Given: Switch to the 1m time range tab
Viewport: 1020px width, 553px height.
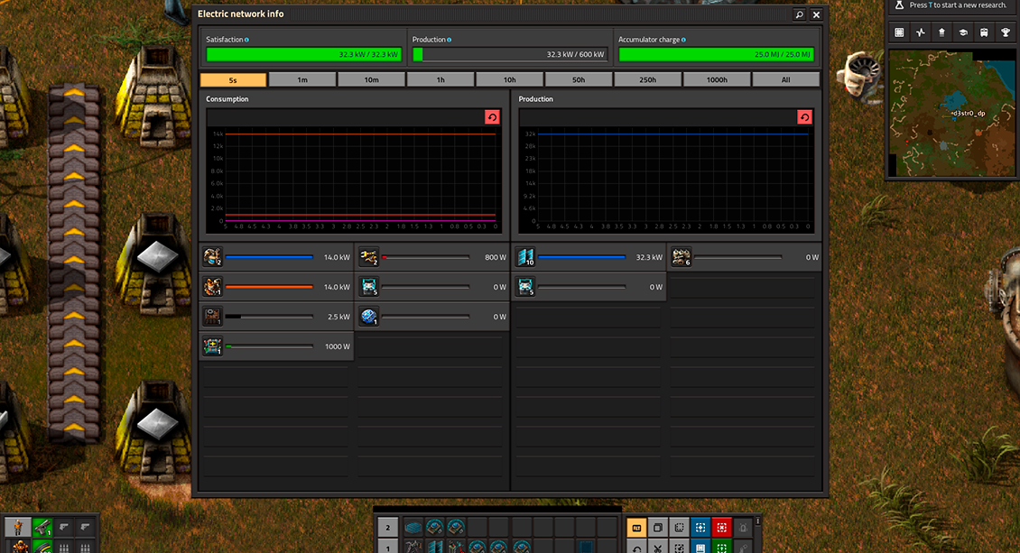Looking at the screenshot, I should [302, 79].
